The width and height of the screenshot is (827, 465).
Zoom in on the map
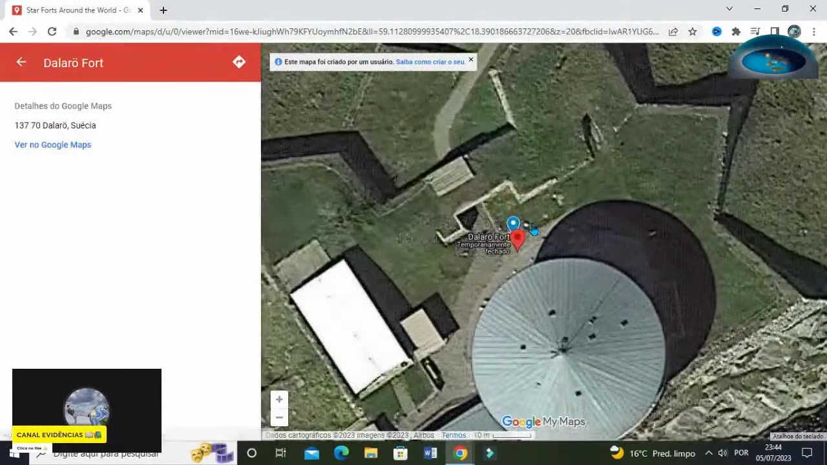pyautogui.click(x=279, y=399)
